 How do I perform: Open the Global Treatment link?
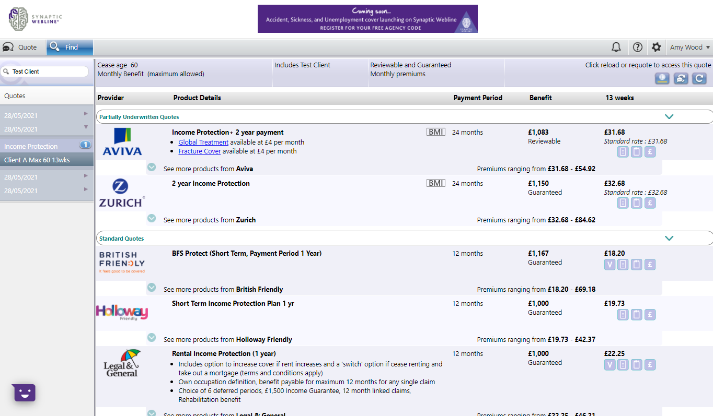(203, 142)
